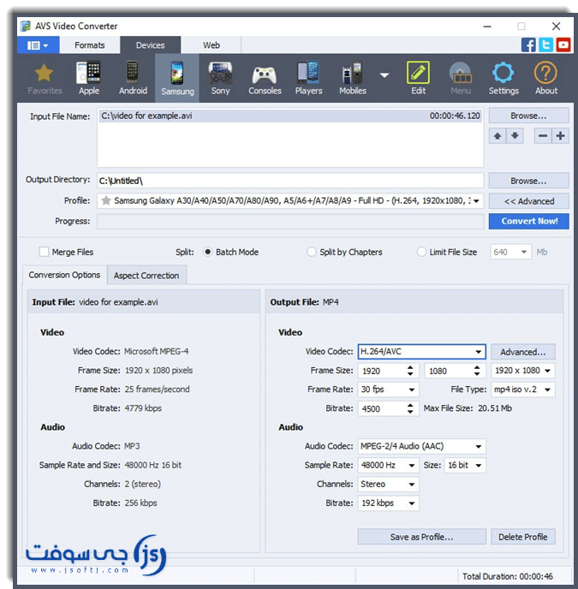
Task: Select the Batch Mode radio button
Action: [207, 252]
